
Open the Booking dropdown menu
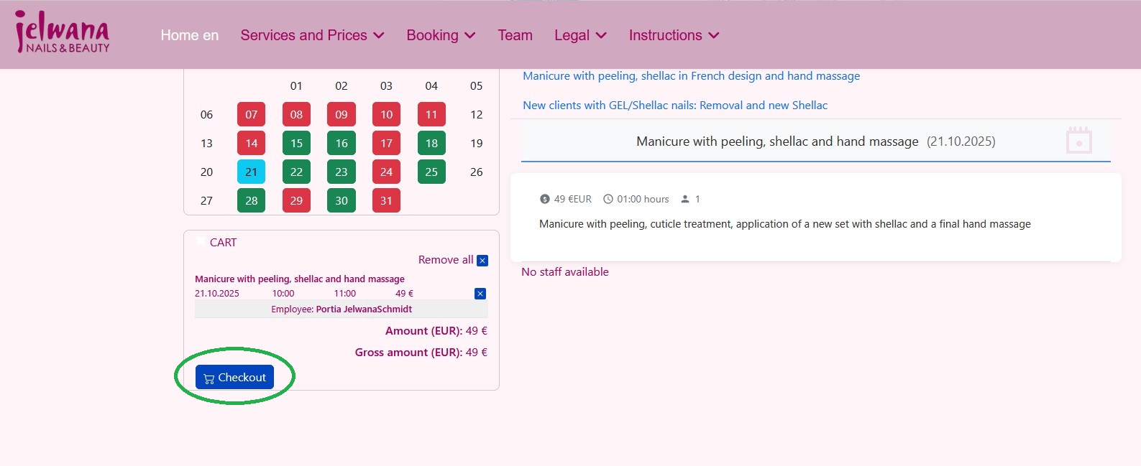point(441,35)
